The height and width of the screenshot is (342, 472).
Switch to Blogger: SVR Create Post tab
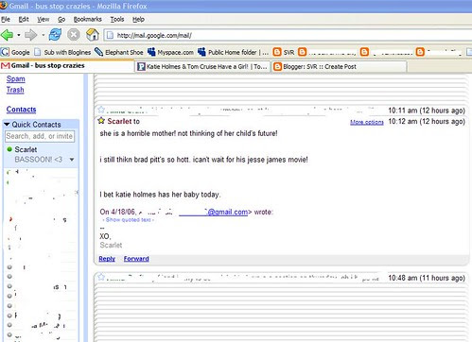340,67
